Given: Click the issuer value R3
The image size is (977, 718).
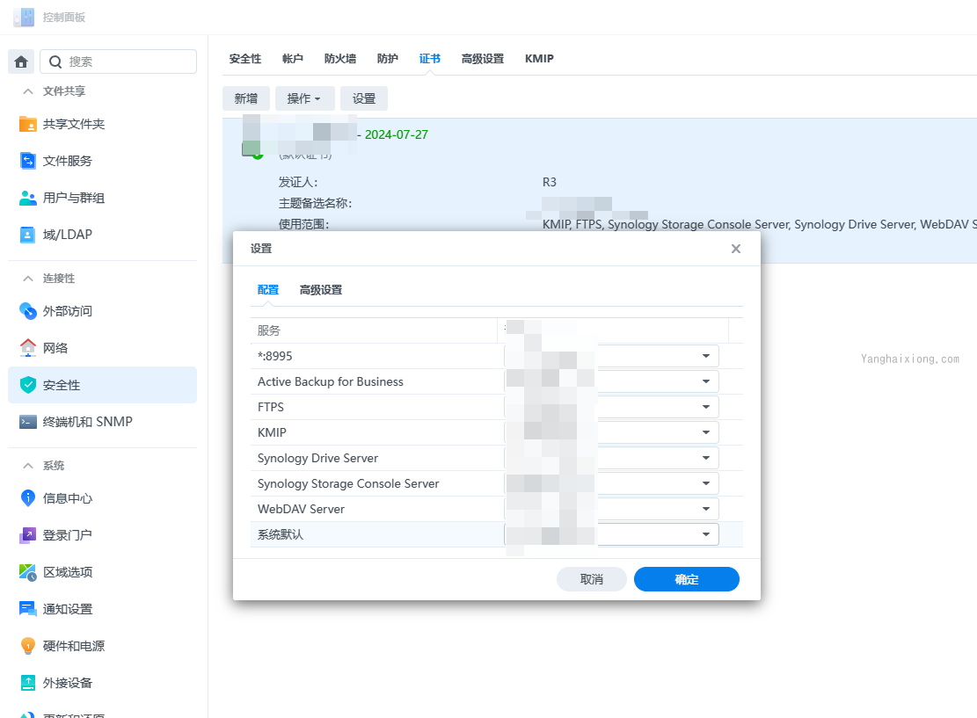Looking at the screenshot, I should click(550, 183).
